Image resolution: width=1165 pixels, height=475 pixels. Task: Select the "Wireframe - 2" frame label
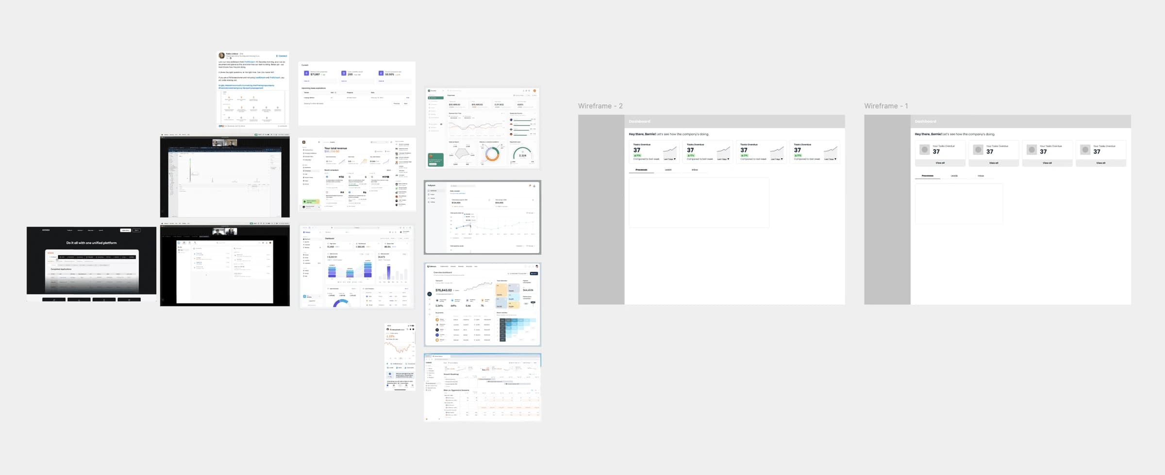pyautogui.click(x=600, y=106)
